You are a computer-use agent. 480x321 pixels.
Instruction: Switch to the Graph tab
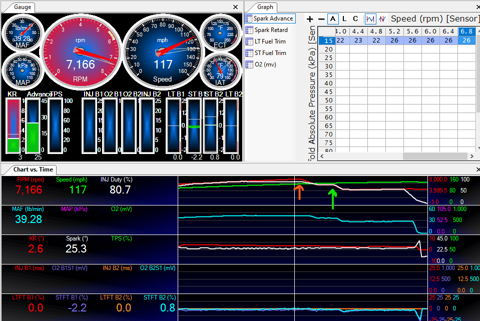(265, 7)
